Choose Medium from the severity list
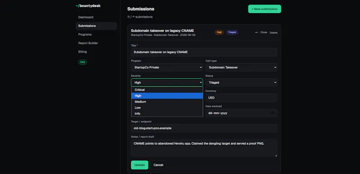This screenshot has height=174, width=360. [x=167, y=101]
